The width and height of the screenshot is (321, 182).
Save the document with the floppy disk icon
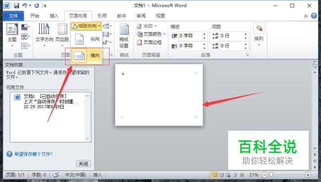click(16, 5)
